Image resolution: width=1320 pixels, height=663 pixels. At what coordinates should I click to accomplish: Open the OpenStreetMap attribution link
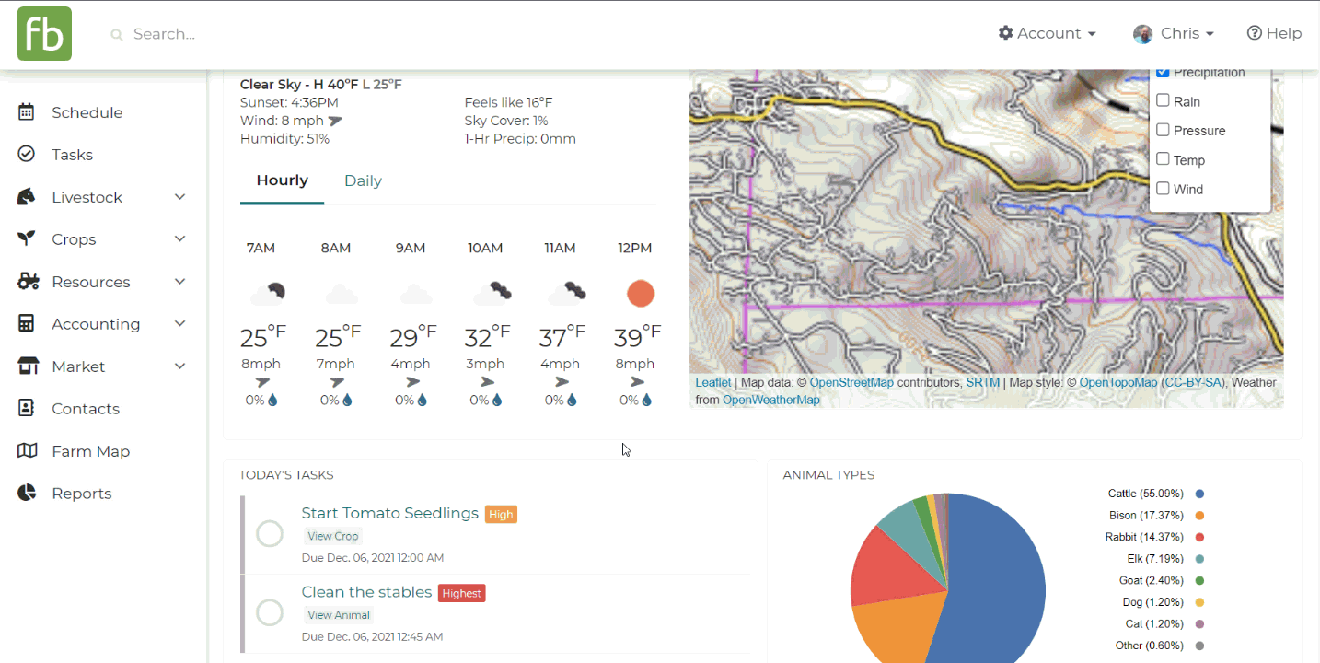pos(851,382)
